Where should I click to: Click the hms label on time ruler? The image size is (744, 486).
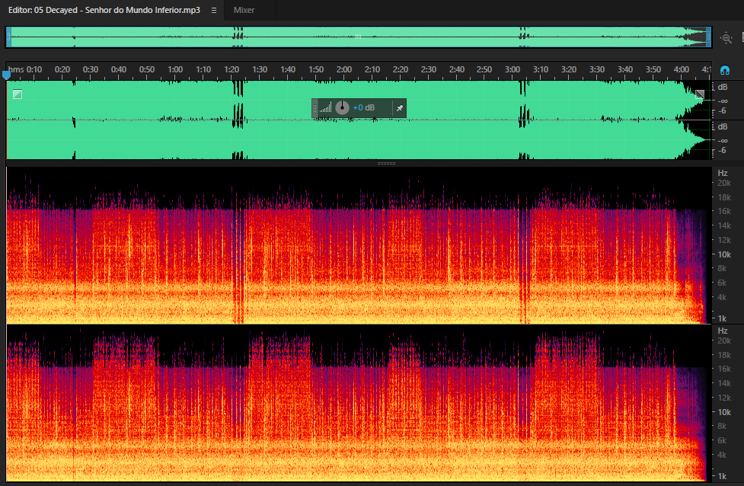point(16,69)
